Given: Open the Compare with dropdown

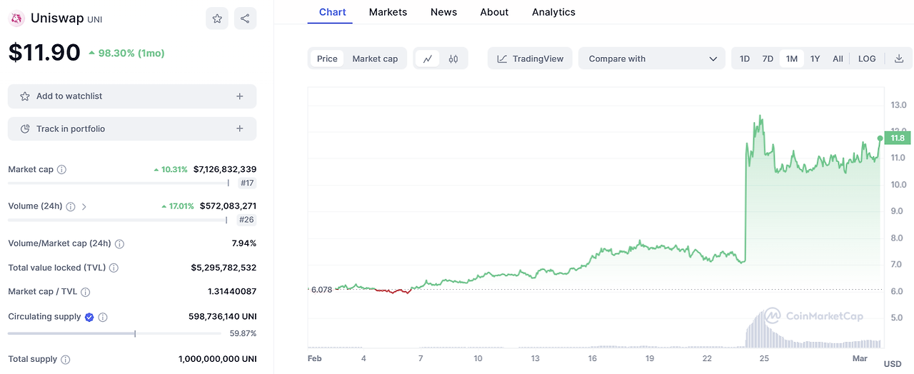Looking at the screenshot, I should pos(653,59).
